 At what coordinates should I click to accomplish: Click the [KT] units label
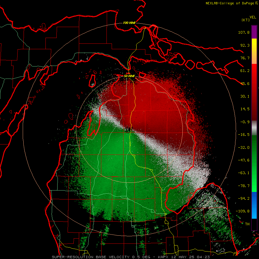coord(245,20)
